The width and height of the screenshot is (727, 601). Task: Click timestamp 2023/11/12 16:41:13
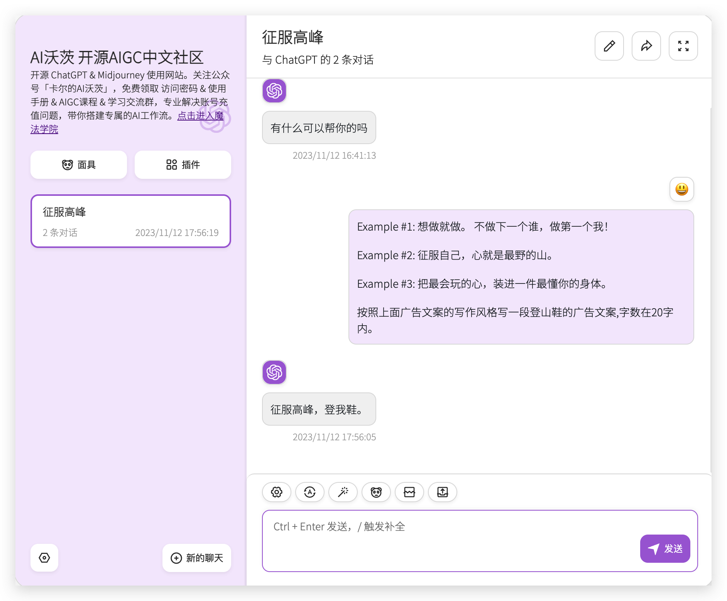coord(334,155)
